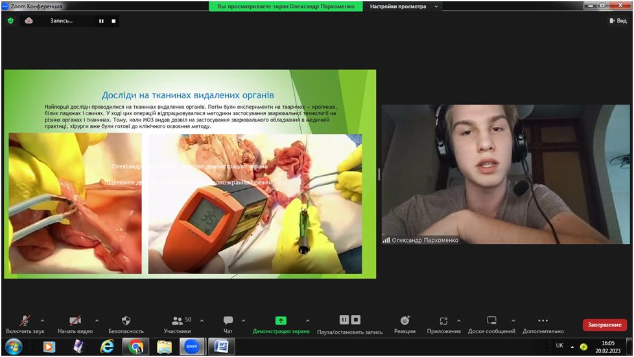Viewport: 634px width, 357px height.
Task: Click the Вид view button
Action: point(618,21)
